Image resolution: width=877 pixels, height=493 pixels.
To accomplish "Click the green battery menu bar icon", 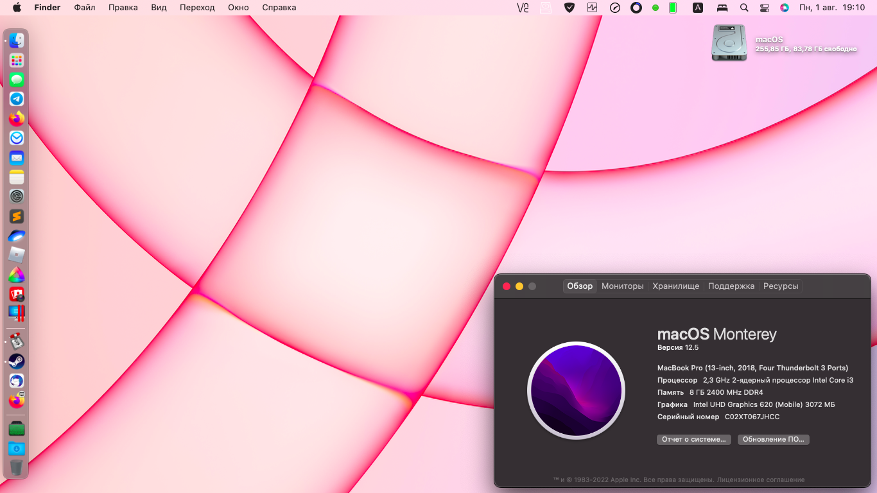I will tap(673, 8).
